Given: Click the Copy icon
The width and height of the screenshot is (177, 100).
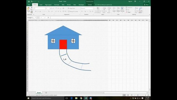Looking at the screenshot, I should pos(32,10).
